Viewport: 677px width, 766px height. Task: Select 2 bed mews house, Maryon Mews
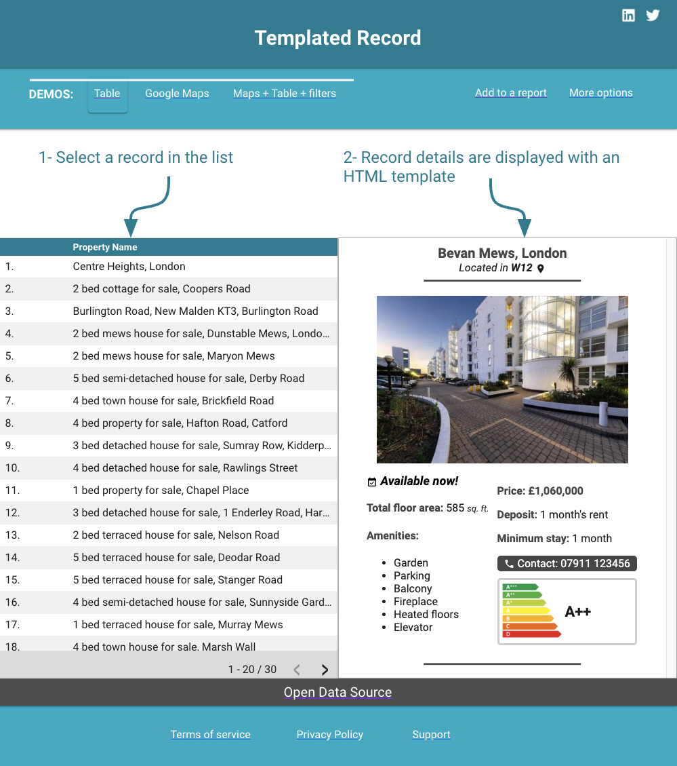click(x=169, y=357)
